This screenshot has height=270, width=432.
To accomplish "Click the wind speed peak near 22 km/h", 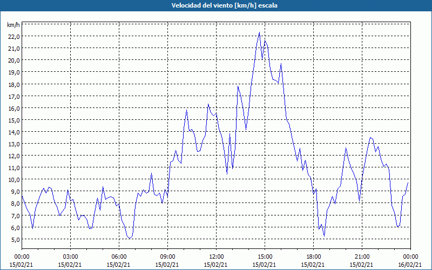I will tap(259, 32).
